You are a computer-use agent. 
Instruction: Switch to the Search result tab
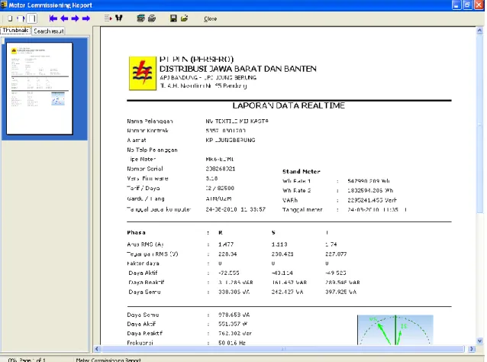pos(49,31)
